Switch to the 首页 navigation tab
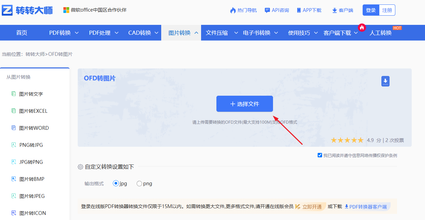Image resolution: width=425 pixels, height=220 pixels. (21, 32)
